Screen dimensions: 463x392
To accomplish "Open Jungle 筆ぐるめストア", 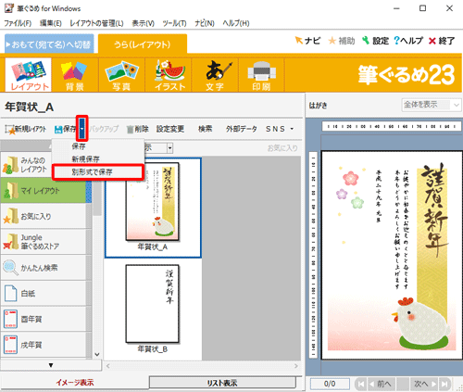I will [44, 242].
